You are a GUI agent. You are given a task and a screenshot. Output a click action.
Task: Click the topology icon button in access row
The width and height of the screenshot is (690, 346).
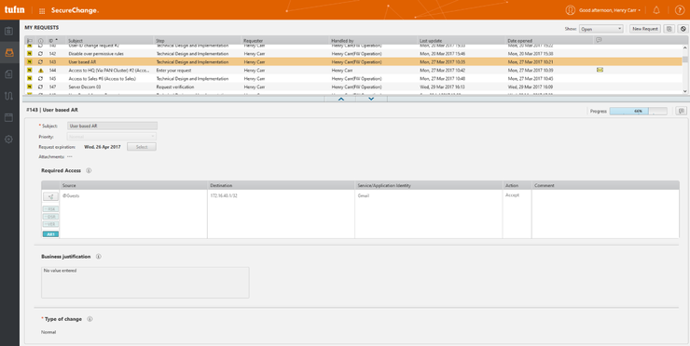pos(50,196)
